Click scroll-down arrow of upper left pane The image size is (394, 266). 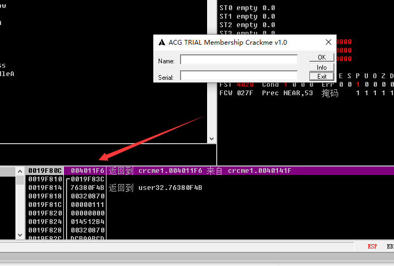211,139
